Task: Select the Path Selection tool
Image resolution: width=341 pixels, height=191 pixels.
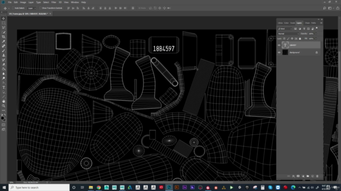Action: (4, 92)
